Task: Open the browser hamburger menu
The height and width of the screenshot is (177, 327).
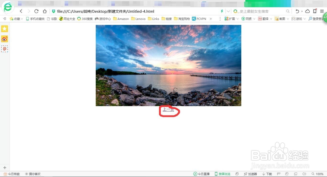Action: pyautogui.click(x=322, y=11)
